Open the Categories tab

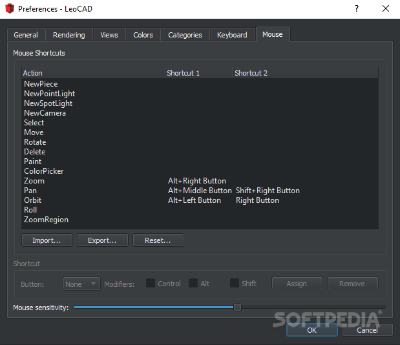pos(185,35)
